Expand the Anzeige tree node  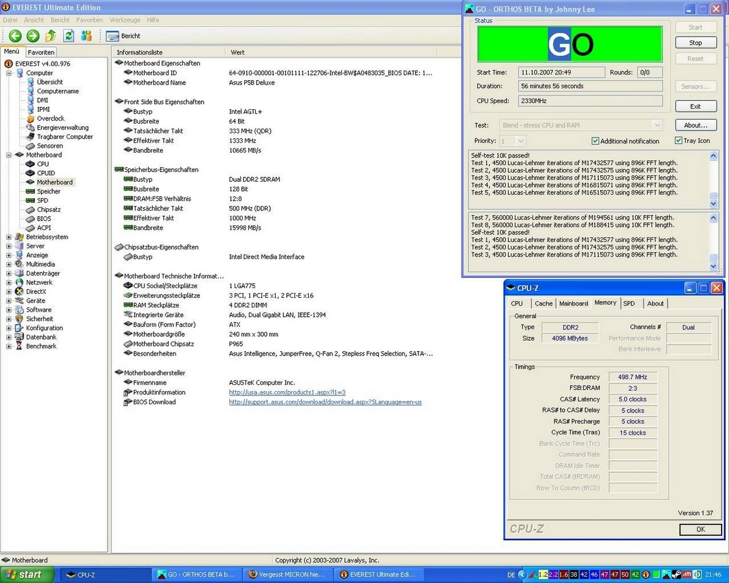click(9, 255)
